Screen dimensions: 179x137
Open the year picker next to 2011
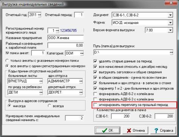39,15
